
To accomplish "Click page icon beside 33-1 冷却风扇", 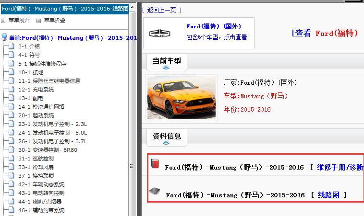I will (12, 167).
